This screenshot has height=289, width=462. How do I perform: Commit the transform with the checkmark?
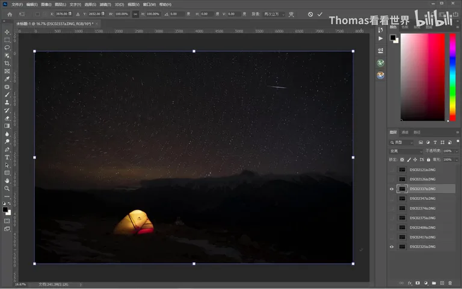pos(320,14)
